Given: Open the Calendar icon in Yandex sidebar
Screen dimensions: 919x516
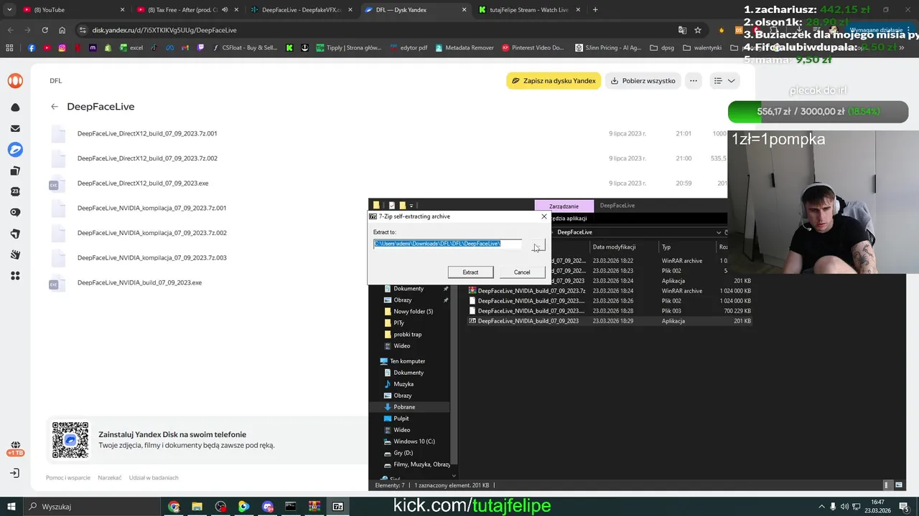Looking at the screenshot, I should point(15,191).
